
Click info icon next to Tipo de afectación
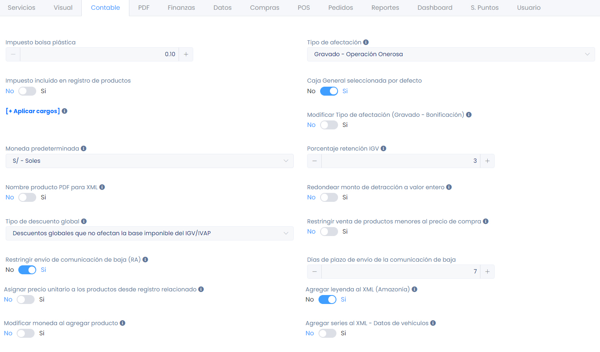point(366,42)
